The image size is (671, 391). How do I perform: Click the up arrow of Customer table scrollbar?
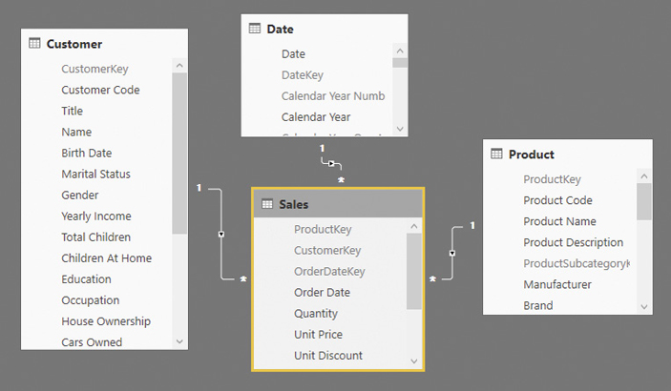coord(179,66)
